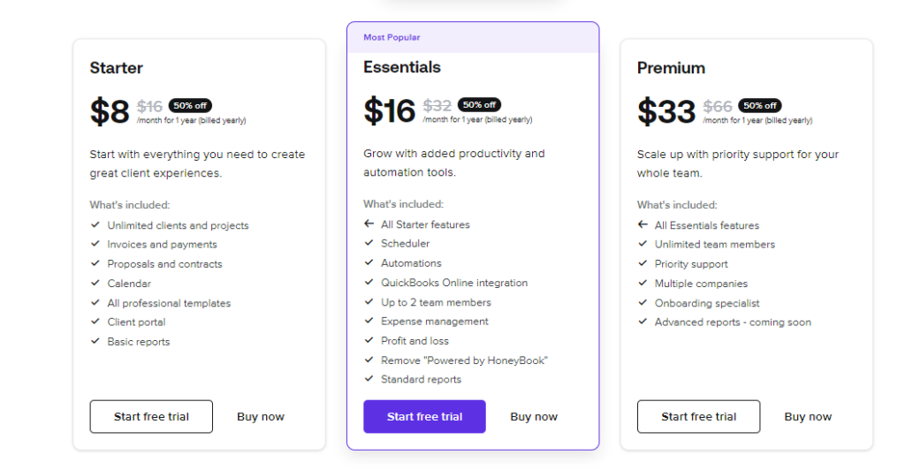Click the arrow icon beside All Essentials features

coord(643,224)
